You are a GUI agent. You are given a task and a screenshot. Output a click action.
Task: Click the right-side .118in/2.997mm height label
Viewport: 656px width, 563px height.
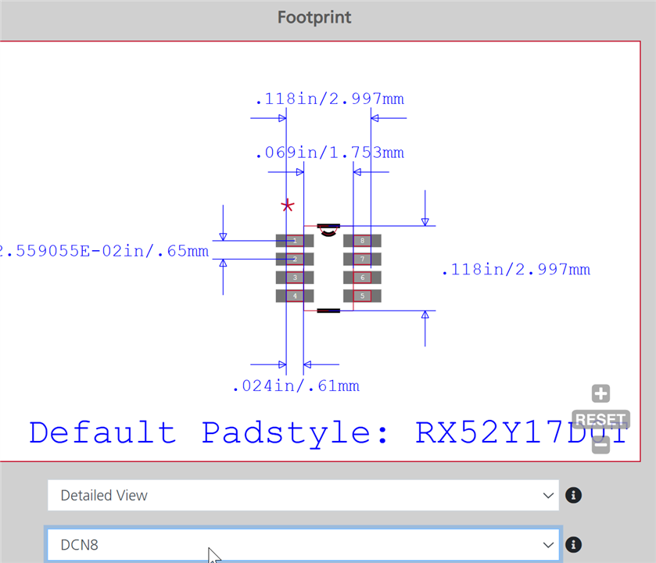516,270
